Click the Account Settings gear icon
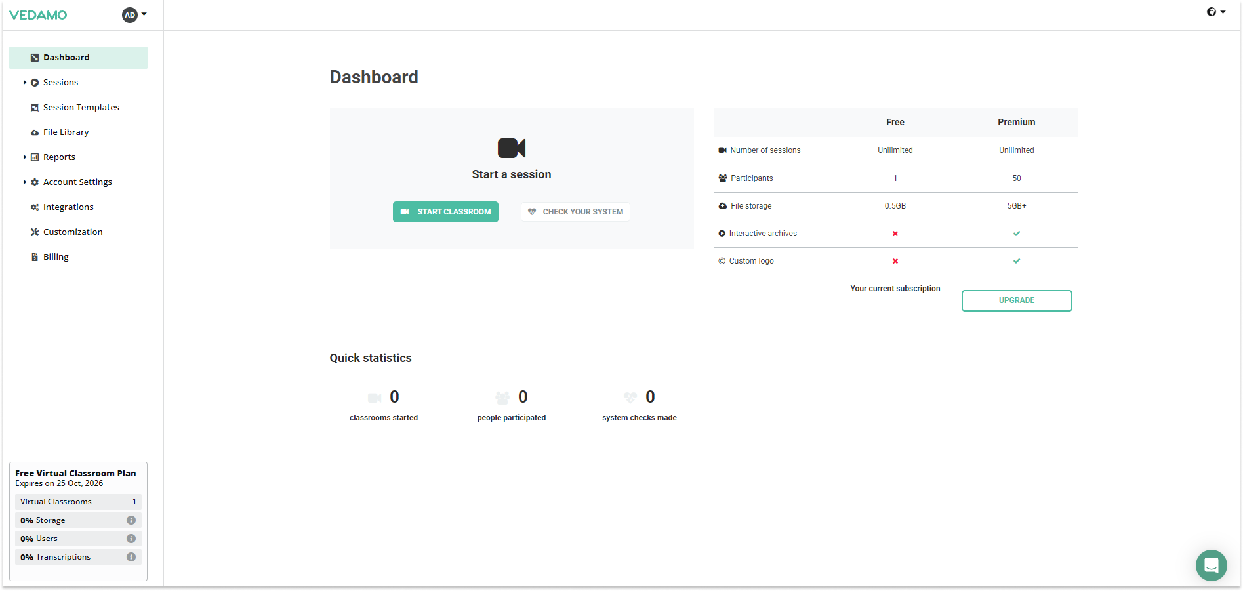The image size is (1243, 591). tap(35, 182)
